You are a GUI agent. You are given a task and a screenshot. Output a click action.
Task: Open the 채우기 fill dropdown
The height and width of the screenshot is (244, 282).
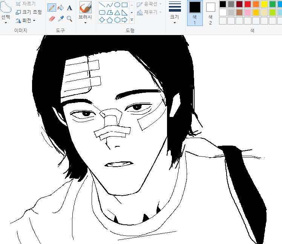click(149, 12)
